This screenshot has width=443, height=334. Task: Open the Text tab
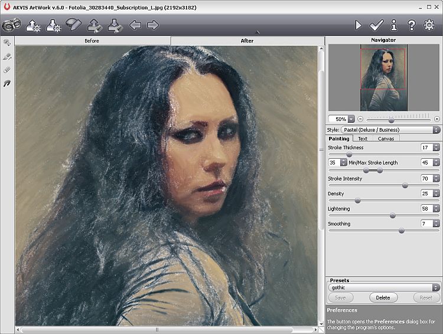(x=363, y=139)
